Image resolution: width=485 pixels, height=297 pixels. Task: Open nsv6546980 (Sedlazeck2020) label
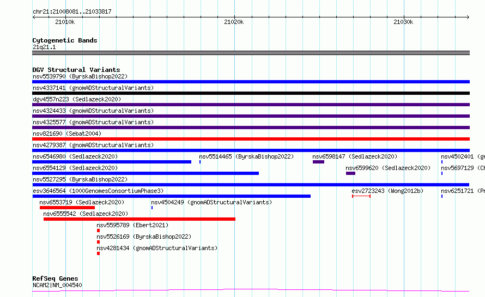75,156
